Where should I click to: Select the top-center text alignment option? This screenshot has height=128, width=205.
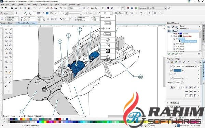click(191, 87)
